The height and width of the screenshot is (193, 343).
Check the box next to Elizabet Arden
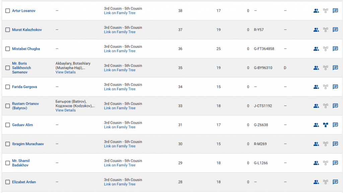[x=8, y=182]
